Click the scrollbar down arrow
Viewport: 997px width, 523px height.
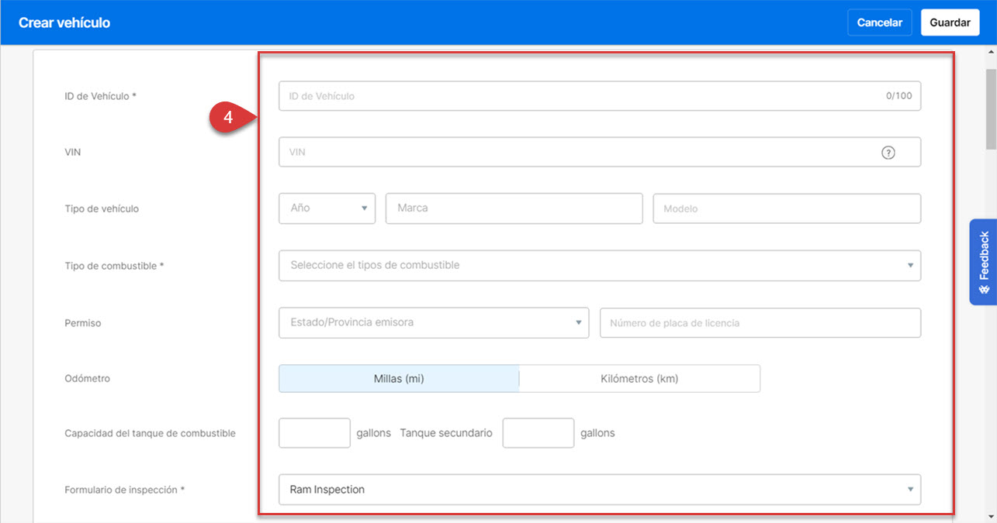tap(991, 516)
